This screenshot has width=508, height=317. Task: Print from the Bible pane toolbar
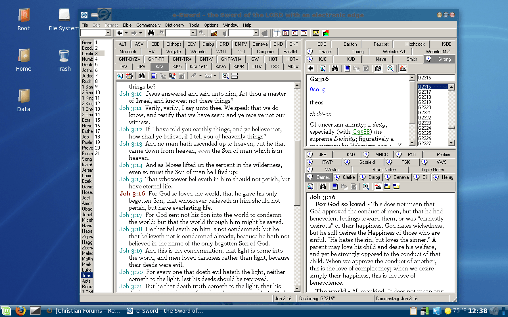pyautogui.click(x=129, y=76)
